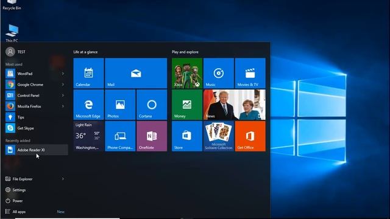Open the Xbox tile
Screen dimensions: 390x219
click(187, 73)
